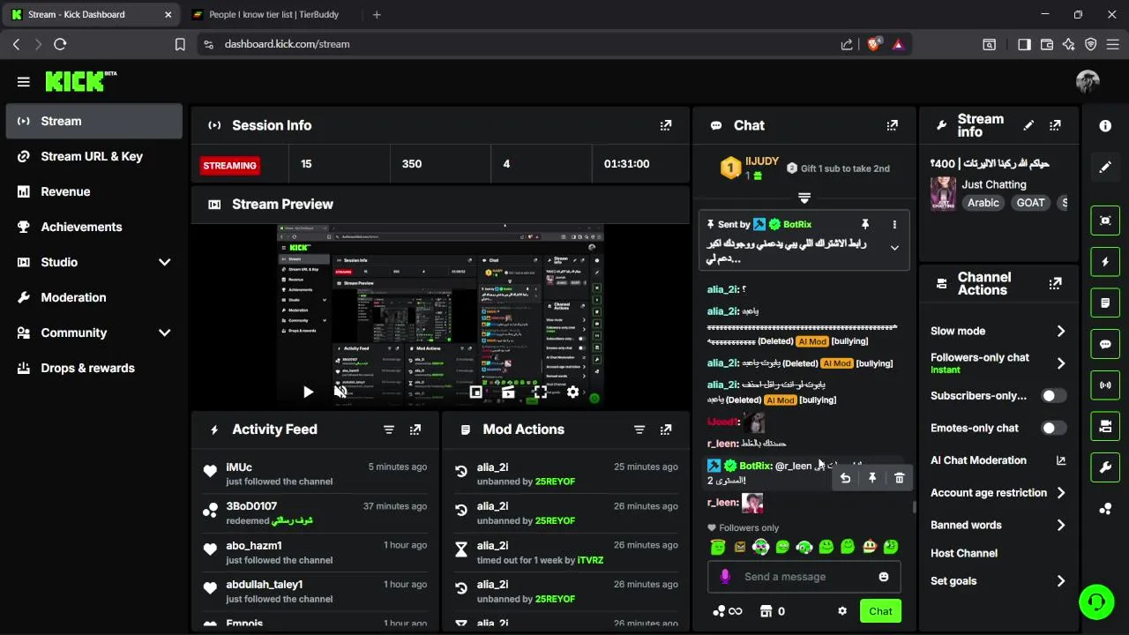This screenshot has width=1129, height=635.
Task: Reply to the highlighted BotRix message
Action: point(845,478)
